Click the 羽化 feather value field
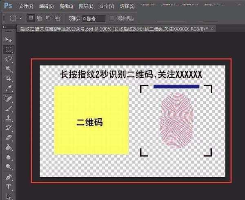 pos(93,18)
